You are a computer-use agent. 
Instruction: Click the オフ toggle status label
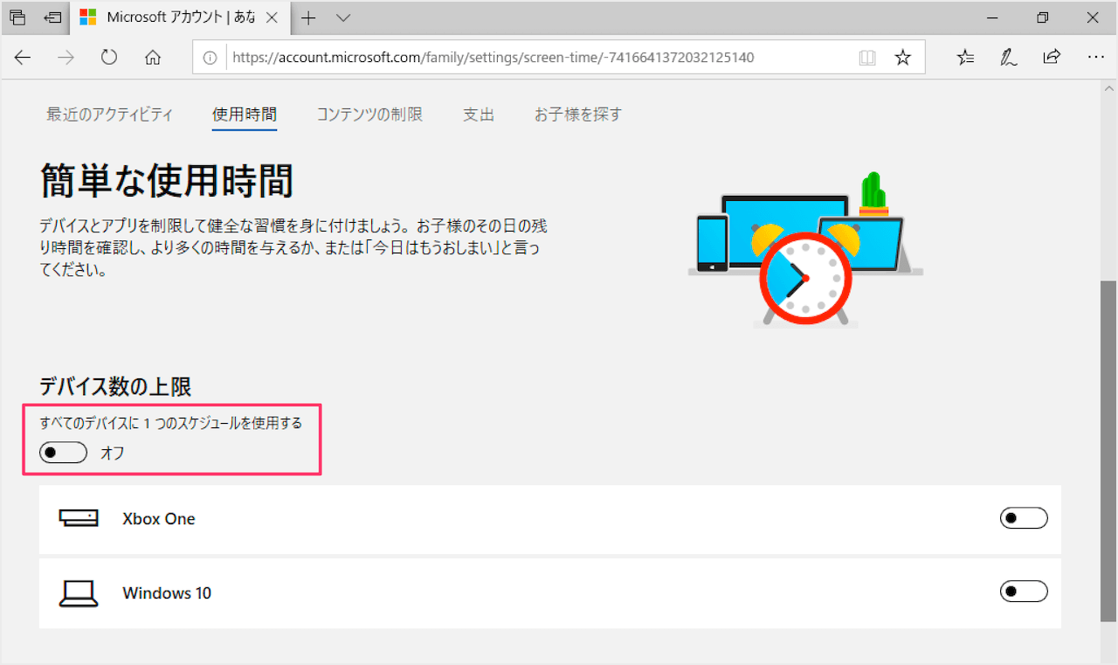113,454
